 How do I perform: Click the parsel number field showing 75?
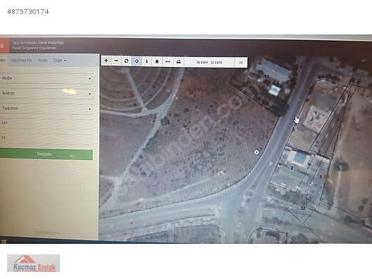click(46, 139)
